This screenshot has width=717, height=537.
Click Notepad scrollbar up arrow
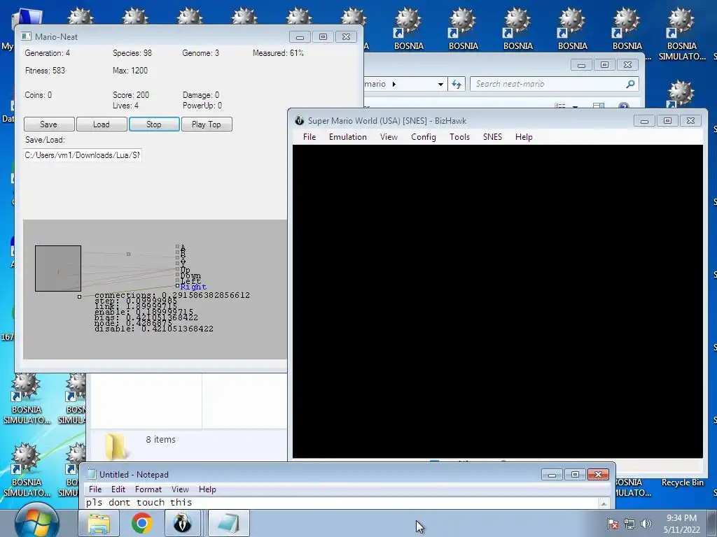point(604,503)
